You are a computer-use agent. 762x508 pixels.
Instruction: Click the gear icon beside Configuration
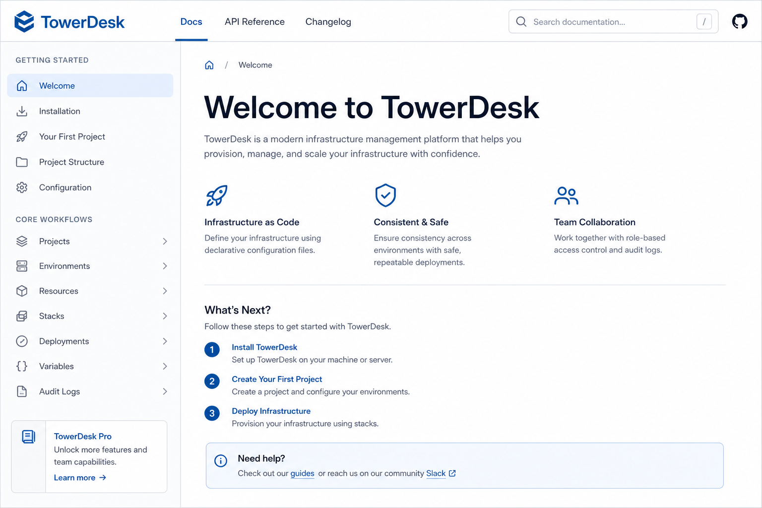[x=22, y=188]
